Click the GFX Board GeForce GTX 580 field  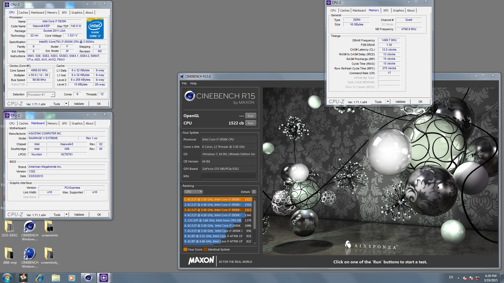coord(228,169)
